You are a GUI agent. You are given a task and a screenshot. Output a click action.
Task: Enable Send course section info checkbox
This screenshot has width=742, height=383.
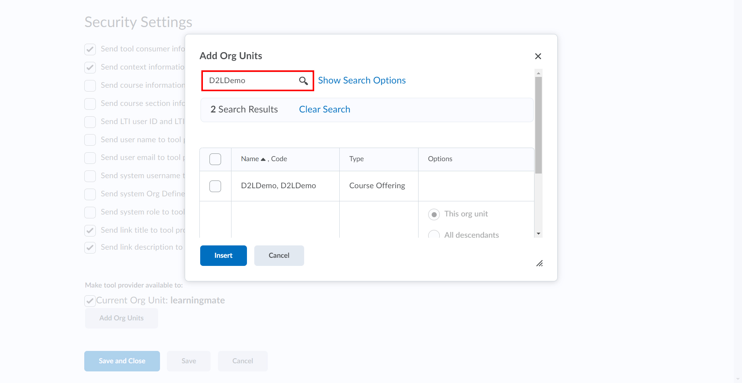90,104
